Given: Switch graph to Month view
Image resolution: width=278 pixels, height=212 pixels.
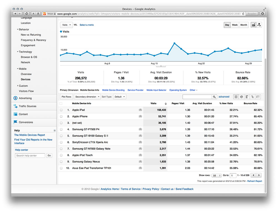Looking at the screenshot, I should [244, 25].
